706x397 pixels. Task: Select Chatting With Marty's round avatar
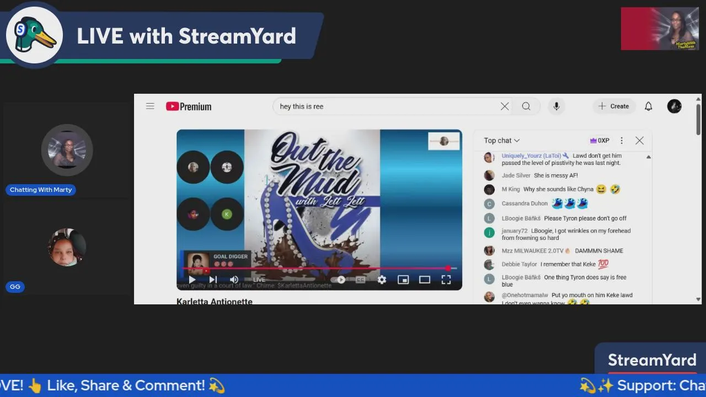pyautogui.click(x=67, y=150)
